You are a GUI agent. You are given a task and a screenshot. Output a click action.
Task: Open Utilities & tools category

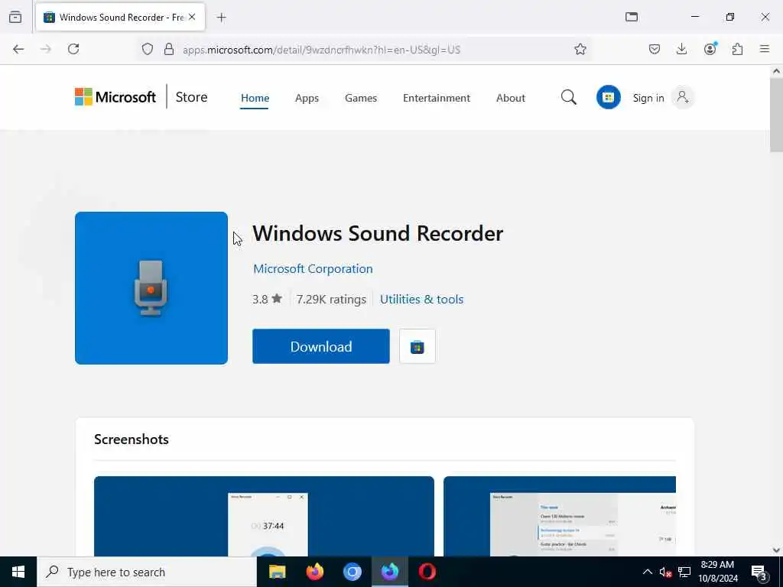(x=421, y=299)
